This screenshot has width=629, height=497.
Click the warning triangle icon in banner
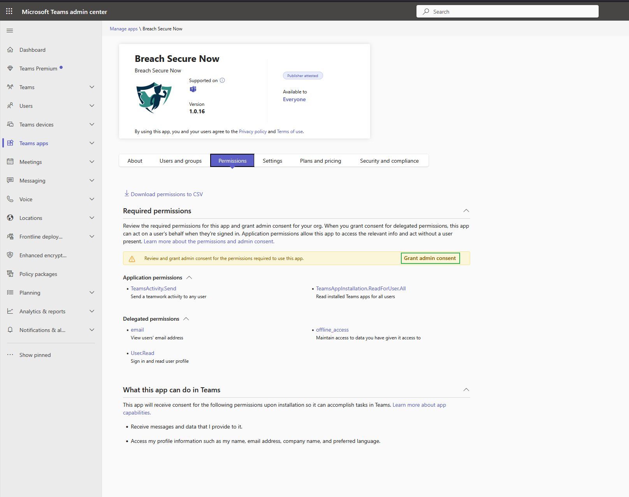(132, 259)
